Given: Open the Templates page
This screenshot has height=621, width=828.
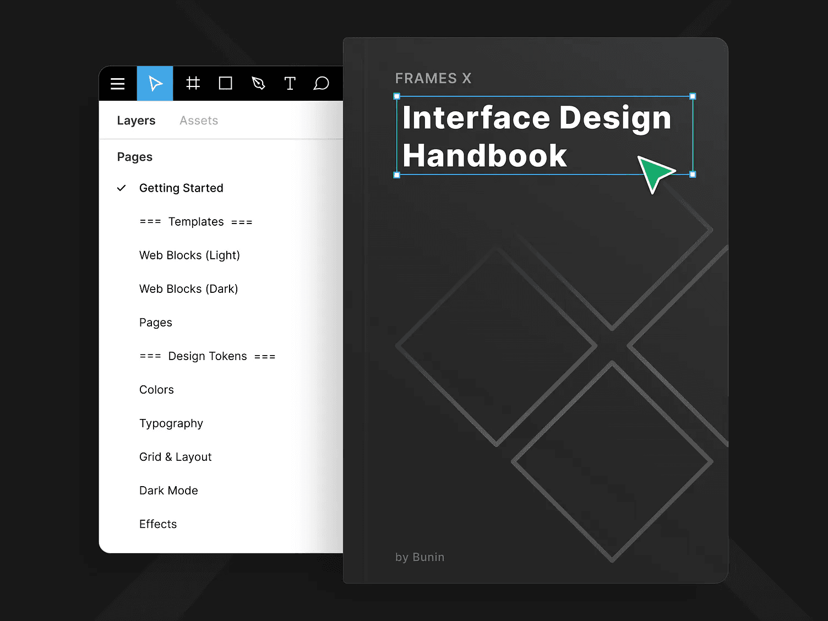Looking at the screenshot, I should point(195,221).
